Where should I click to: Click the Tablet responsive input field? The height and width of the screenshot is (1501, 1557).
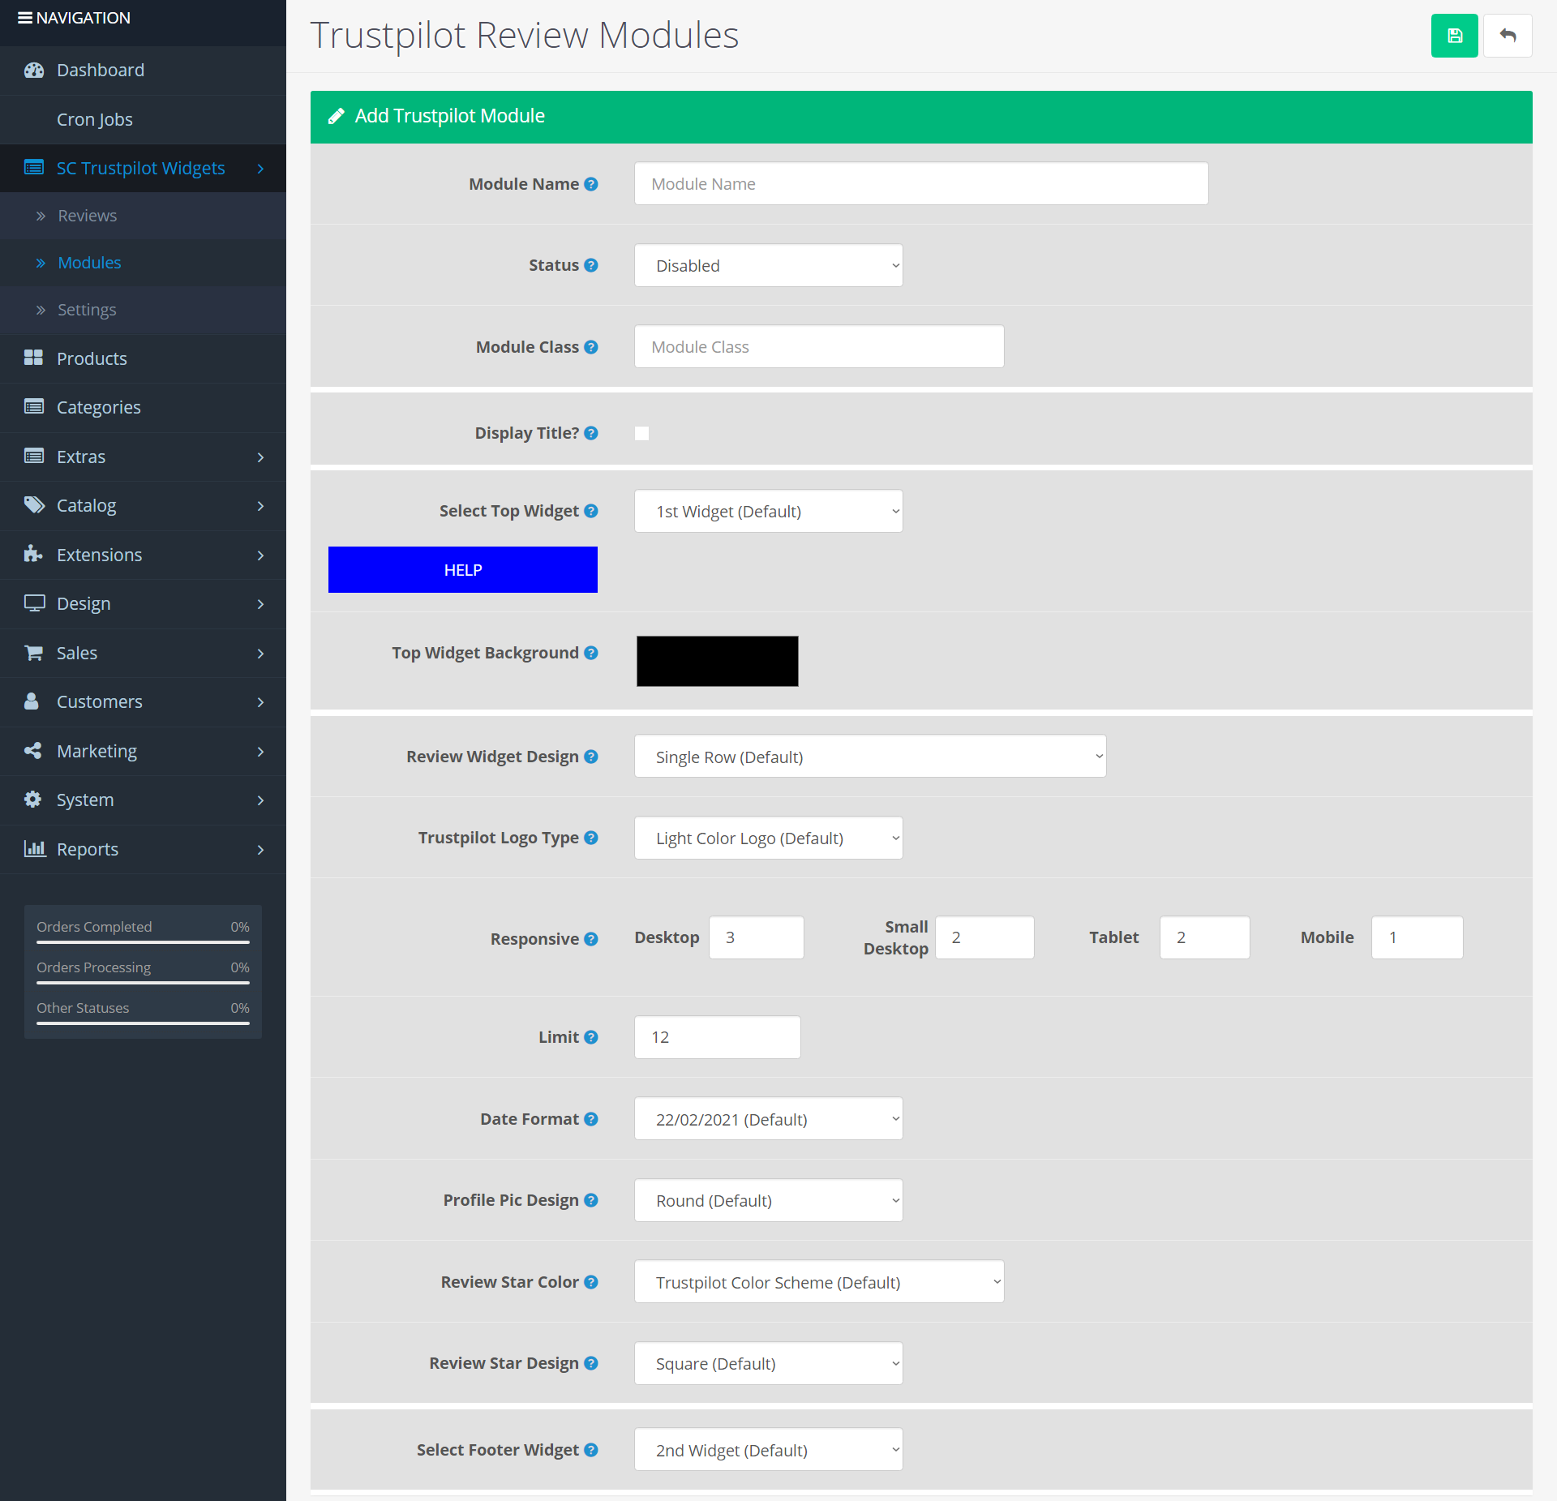pyautogui.click(x=1204, y=937)
